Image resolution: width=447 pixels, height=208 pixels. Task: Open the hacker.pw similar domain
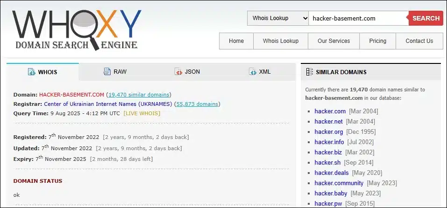[x=328, y=203]
